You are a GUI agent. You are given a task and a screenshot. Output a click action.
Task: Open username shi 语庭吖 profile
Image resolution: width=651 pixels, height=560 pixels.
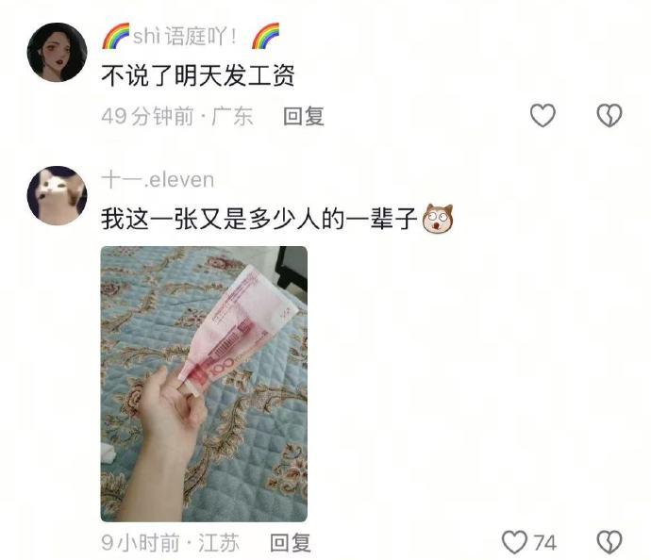185,36
